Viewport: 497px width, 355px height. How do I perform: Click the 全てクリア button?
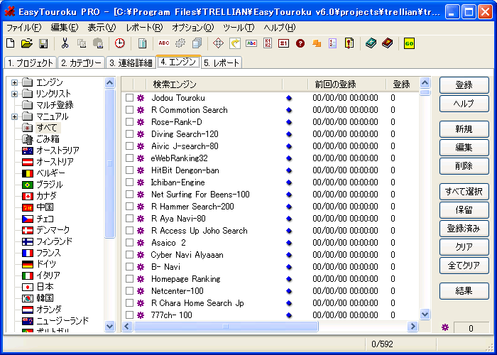[464, 266]
